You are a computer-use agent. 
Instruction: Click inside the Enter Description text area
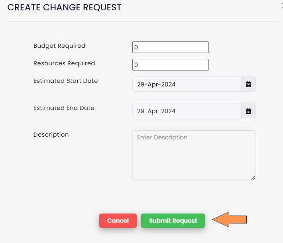pos(194,155)
